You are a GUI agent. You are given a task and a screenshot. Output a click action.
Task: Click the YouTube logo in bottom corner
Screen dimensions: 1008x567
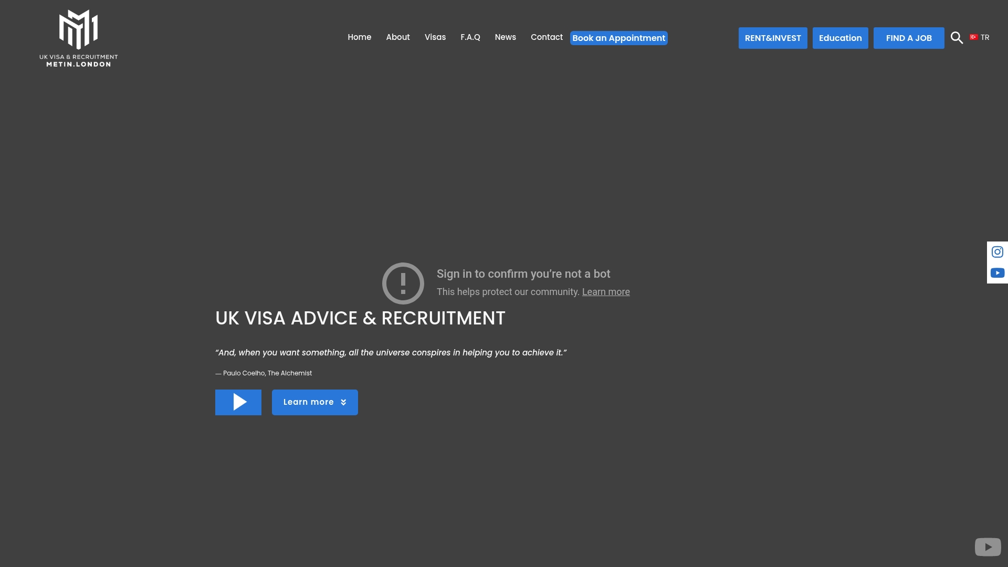[988, 547]
